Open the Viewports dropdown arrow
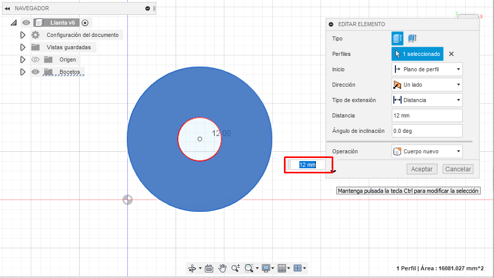 point(305,268)
